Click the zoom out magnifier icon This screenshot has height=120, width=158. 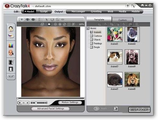pyautogui.click(x=55, y=24)
